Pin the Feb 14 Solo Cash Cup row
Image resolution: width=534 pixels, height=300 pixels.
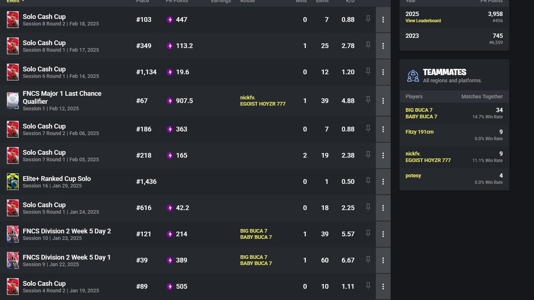point(368,71)
